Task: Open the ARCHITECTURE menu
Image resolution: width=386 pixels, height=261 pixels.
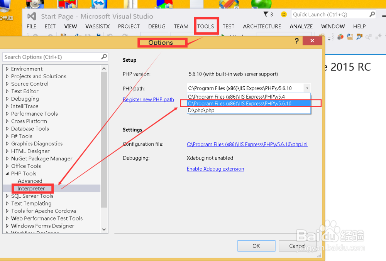Action: pos(262,26)
